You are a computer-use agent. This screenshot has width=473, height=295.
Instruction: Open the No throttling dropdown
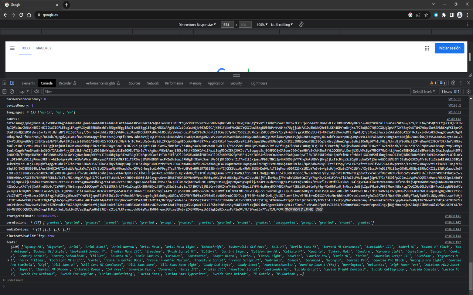click(282, 25)
